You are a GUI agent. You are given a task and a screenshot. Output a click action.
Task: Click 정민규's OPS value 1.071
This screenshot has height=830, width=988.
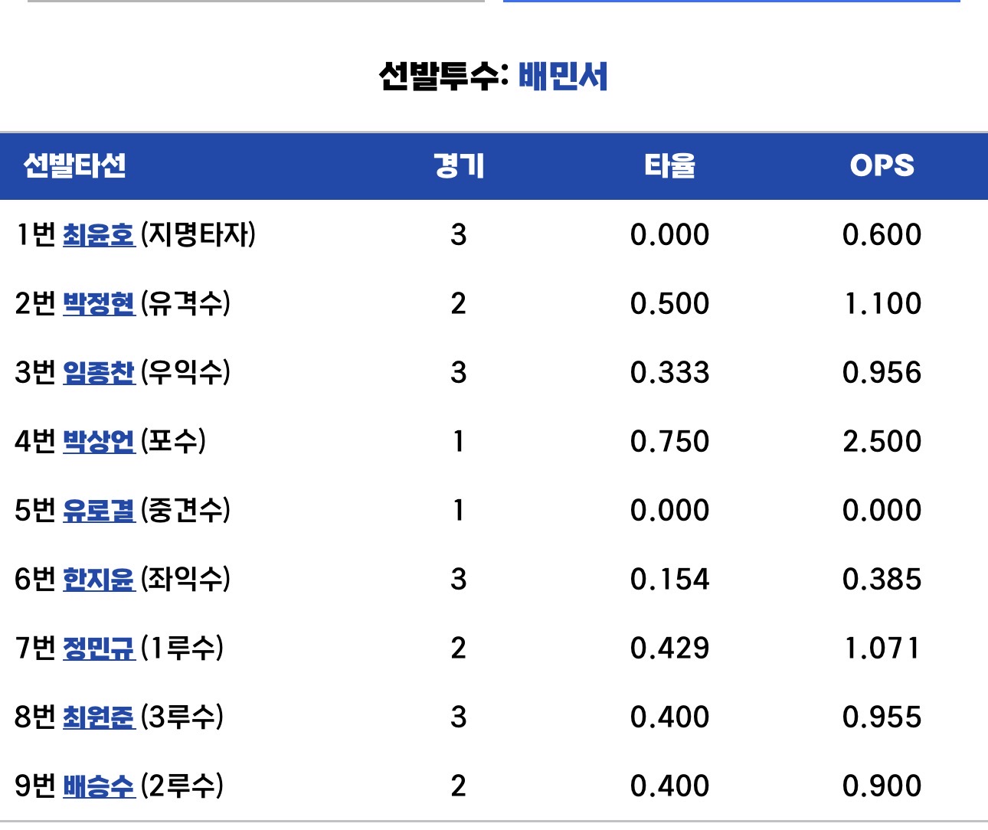pos(882,648)
